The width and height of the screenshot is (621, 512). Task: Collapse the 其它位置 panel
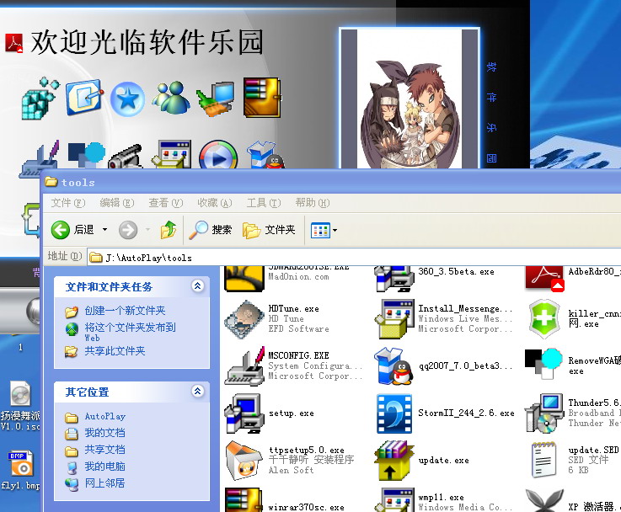(198, 391)
